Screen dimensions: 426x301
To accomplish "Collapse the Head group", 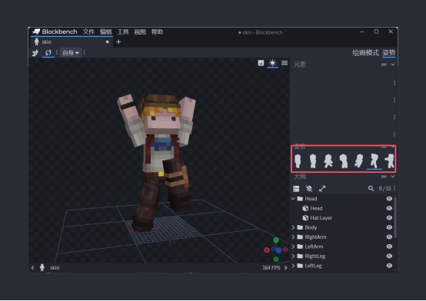I will [x=293, y=198].
